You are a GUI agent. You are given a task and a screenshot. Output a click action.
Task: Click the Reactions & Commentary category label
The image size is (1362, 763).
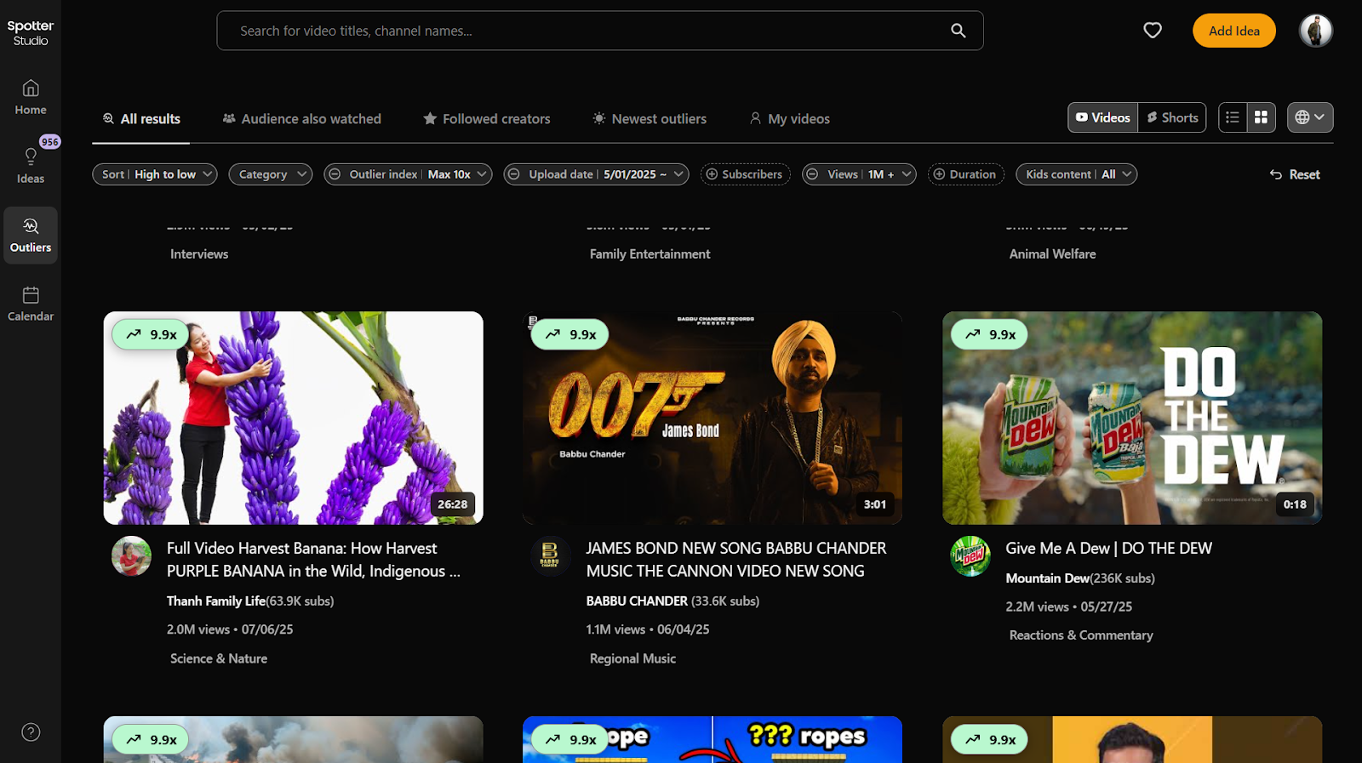(x=1081, y=635)
